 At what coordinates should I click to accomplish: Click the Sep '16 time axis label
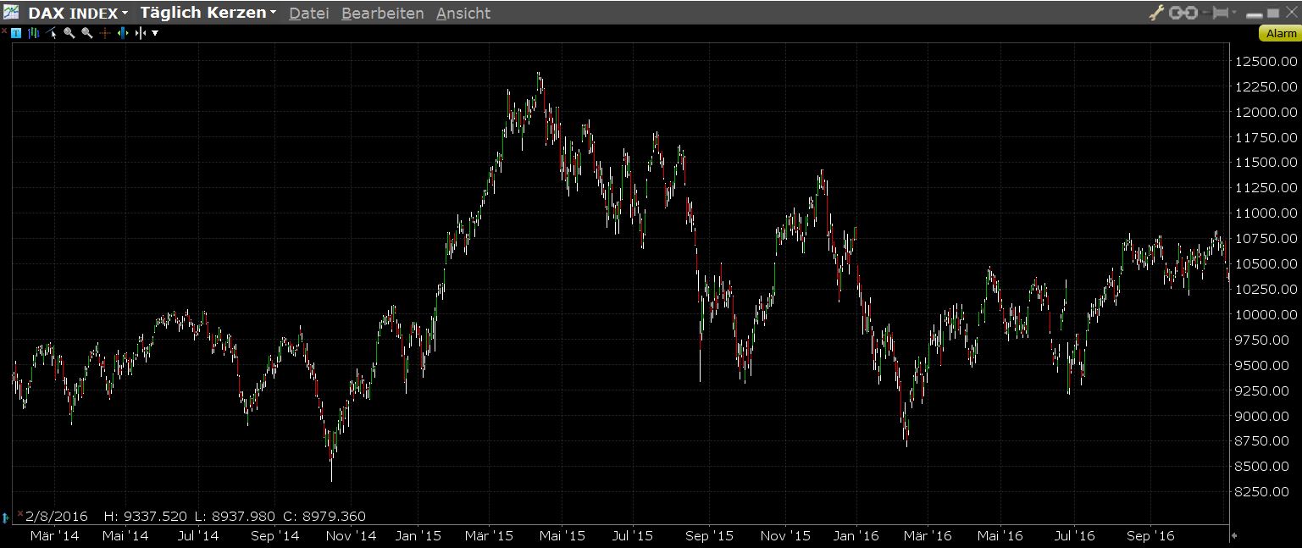coord(1150,536)
